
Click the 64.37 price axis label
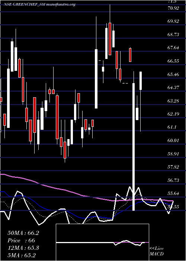pyautogui.click(x=173, y=87)
